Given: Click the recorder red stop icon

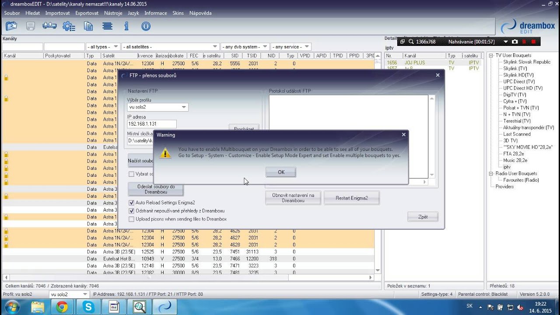Looking at the screenshot, I should tap(533, 42).
